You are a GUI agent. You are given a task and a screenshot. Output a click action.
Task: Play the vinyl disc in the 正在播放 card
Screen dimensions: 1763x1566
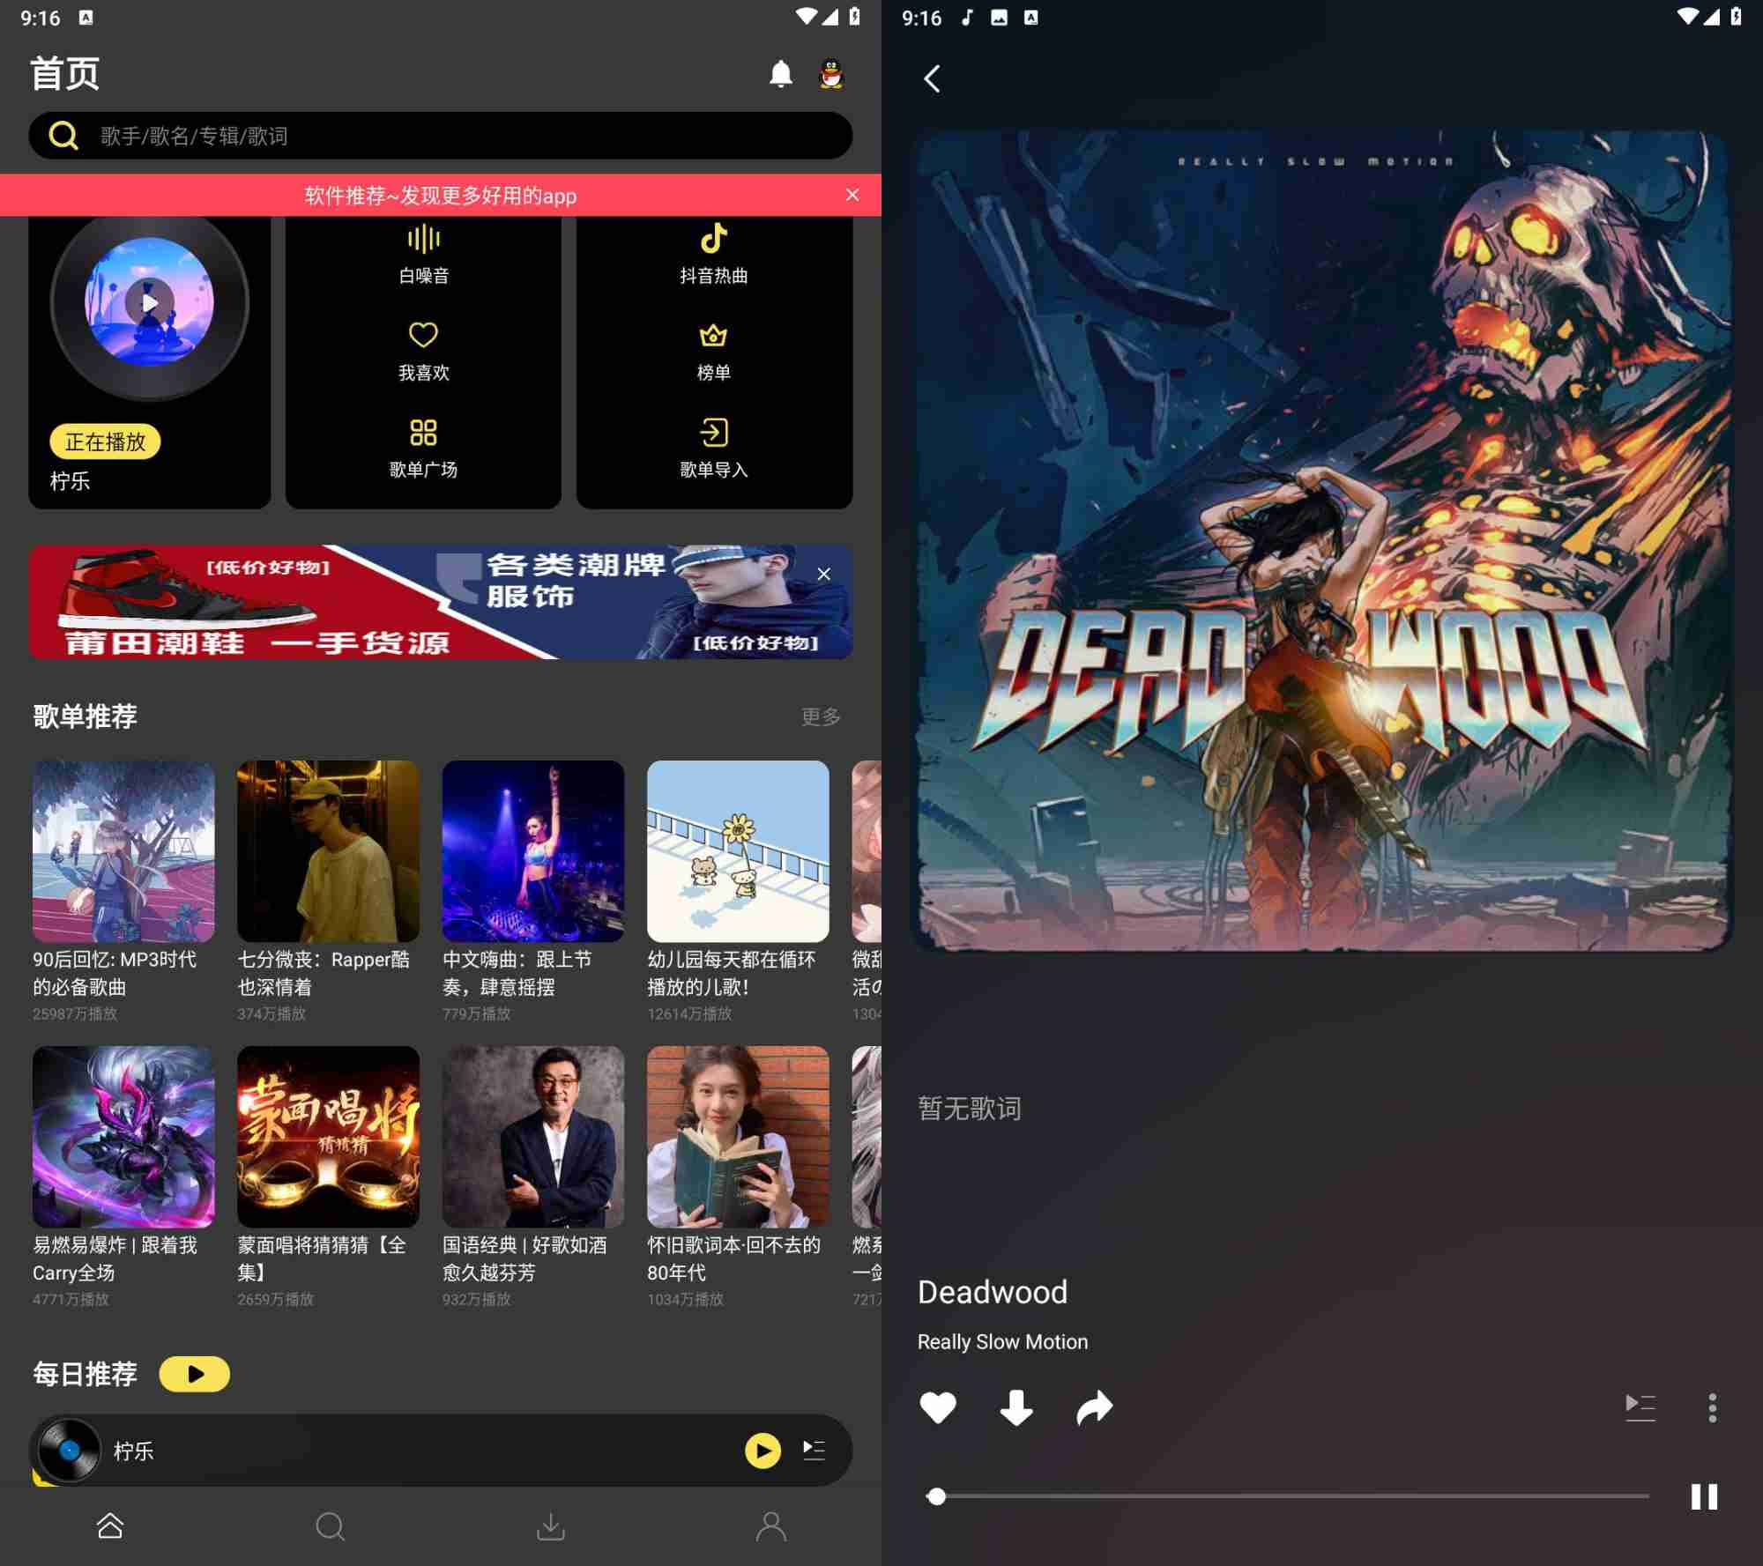(x=150, y=303)
